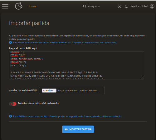
Task: Click info icon beside variaciones notice
Action: [10, 42]
